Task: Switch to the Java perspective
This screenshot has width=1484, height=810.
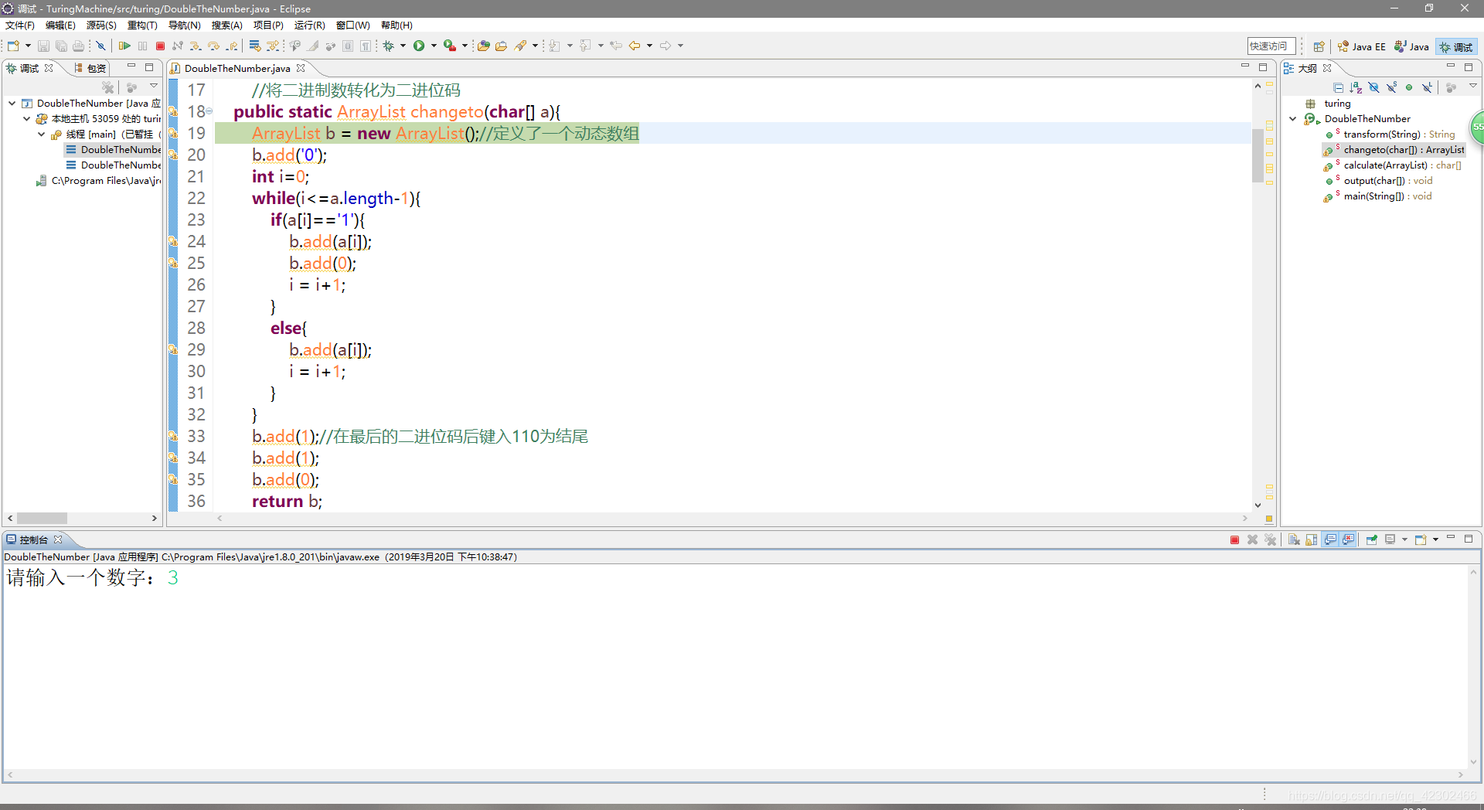Action: tap(1412, 47)
